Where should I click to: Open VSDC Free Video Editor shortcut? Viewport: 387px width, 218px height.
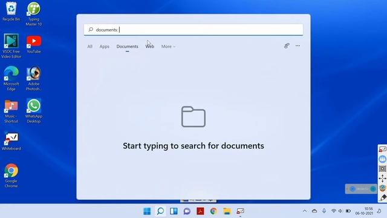(x=11, y=46)
